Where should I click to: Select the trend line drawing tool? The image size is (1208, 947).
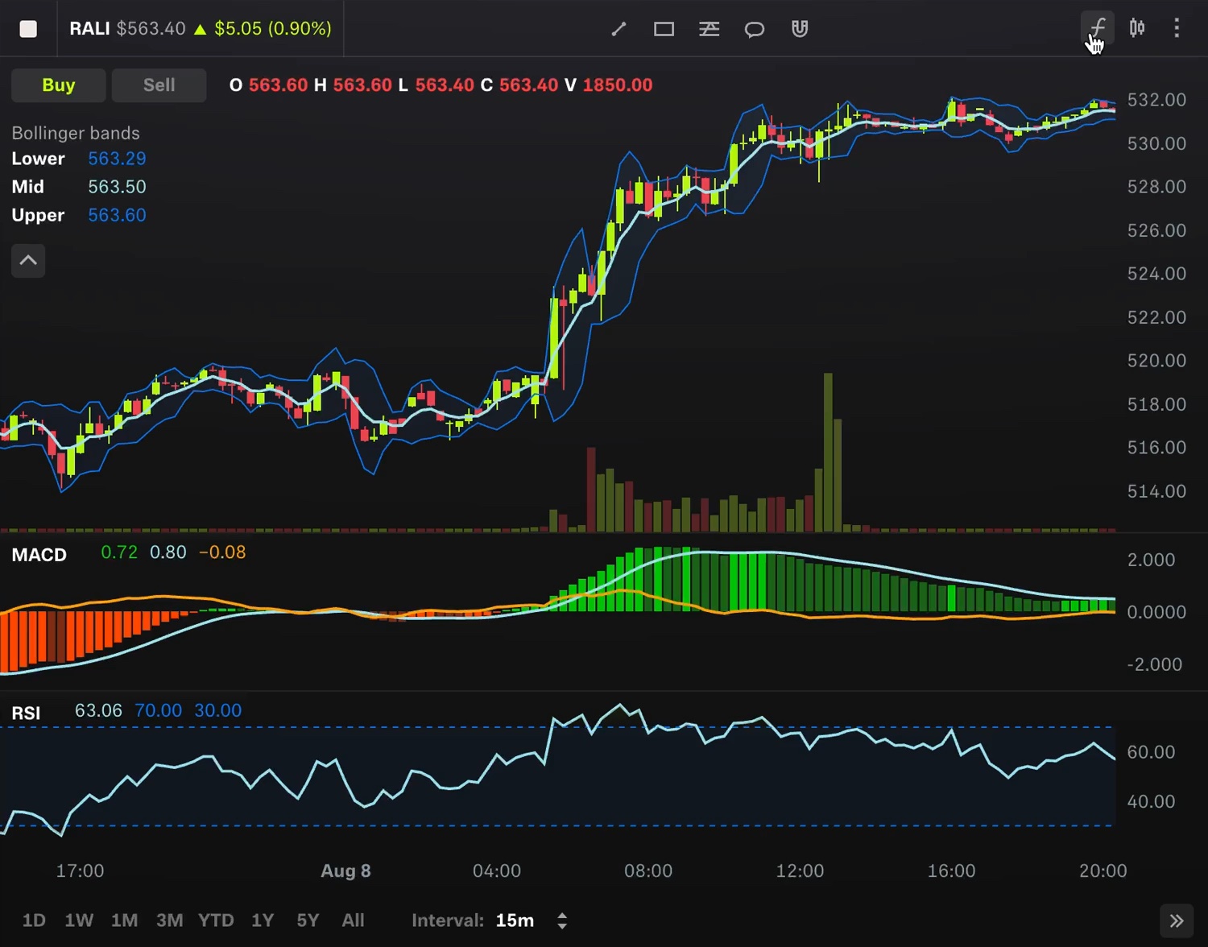[618, 28]
